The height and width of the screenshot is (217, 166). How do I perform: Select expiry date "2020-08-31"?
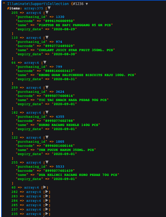pos(64,79)
